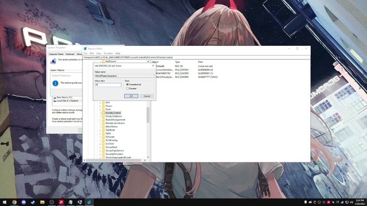Expand the SecurePipeServers registry key
The image size is (367, 206).
(x=100, y=150)
